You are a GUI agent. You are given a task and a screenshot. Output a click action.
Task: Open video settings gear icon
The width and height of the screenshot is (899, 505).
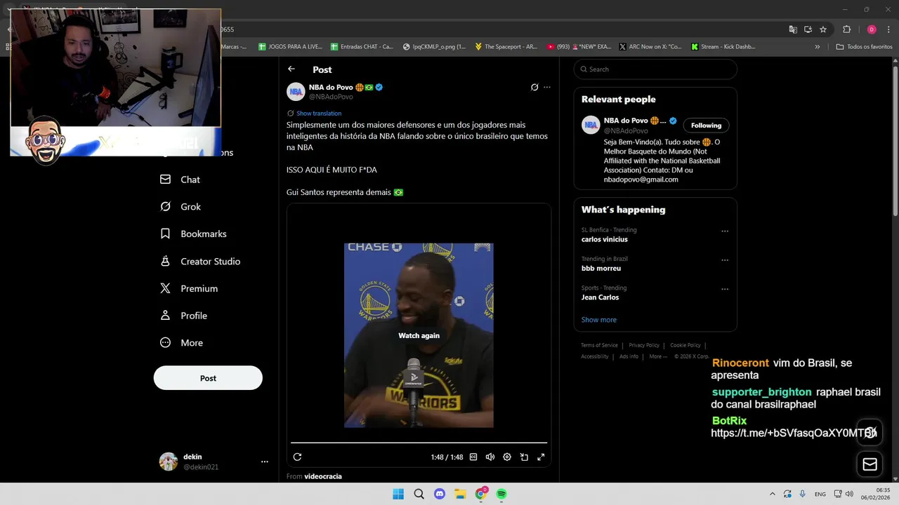507,457
